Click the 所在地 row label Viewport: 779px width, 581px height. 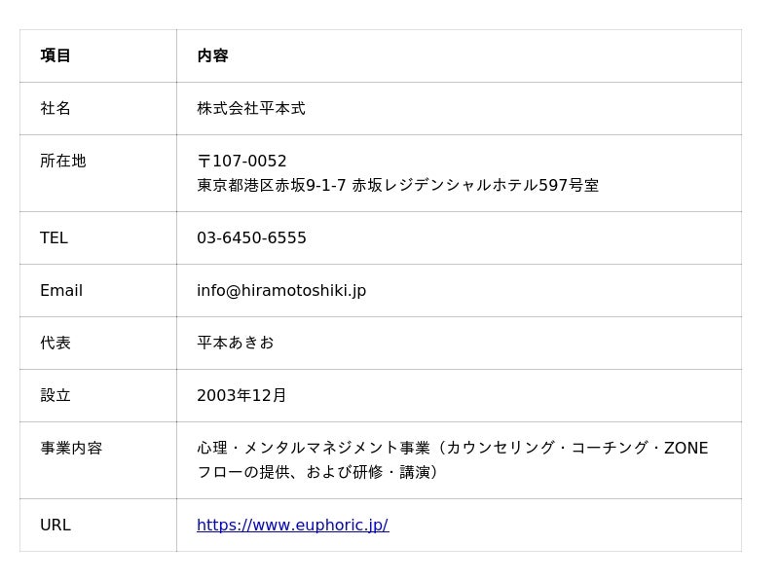click(x=63, y=161)
